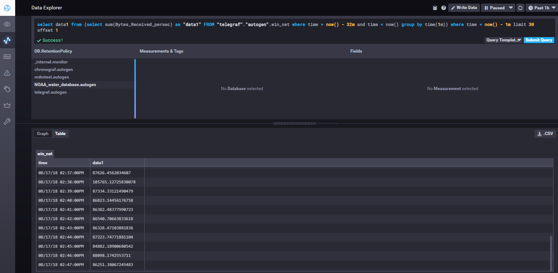Open the Past 1h time range dropdown
The height and width of the screenshot is (273, 558).
pos(541,7)
